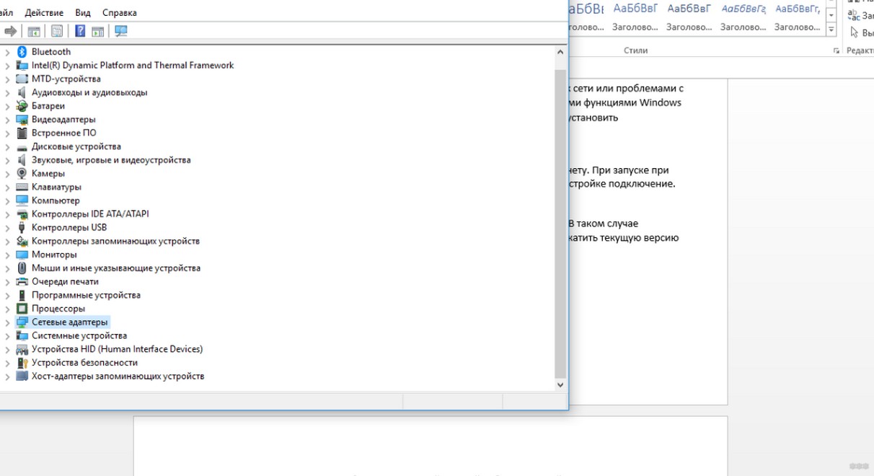This screenshot has height=476, width=874.
Task: Click the select cursor icon in Word ribbon
Action: click(x=854, y=32)
